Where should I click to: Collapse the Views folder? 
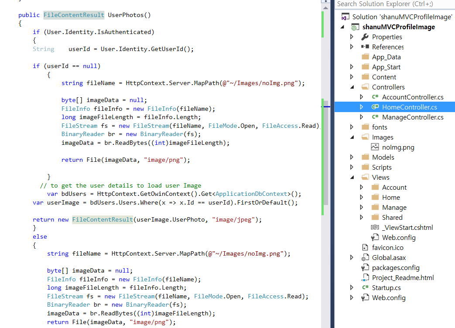point(352,177)
